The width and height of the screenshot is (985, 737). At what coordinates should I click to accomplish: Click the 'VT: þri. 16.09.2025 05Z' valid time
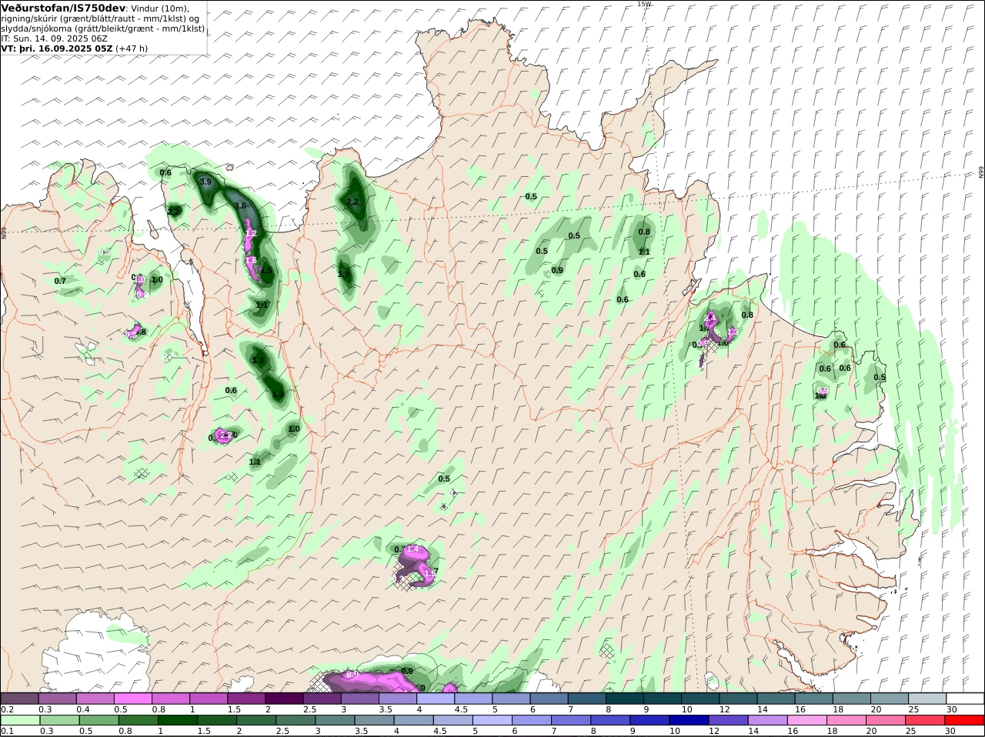click(57, 48)
